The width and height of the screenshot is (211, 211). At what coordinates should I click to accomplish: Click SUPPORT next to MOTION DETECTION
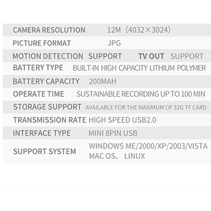click(105, 56)
